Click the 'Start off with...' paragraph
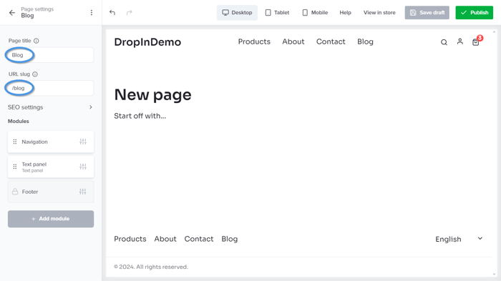This screenshot has height=281, width=501. pyautogui.click(x=140, y=116)
